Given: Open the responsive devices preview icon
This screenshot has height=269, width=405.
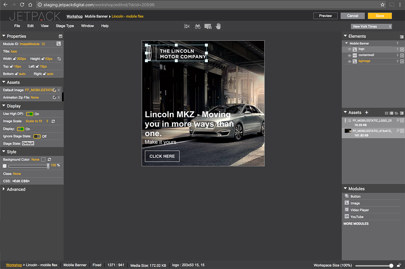Looking at the screenshot, I should click(x=208, y=26).
